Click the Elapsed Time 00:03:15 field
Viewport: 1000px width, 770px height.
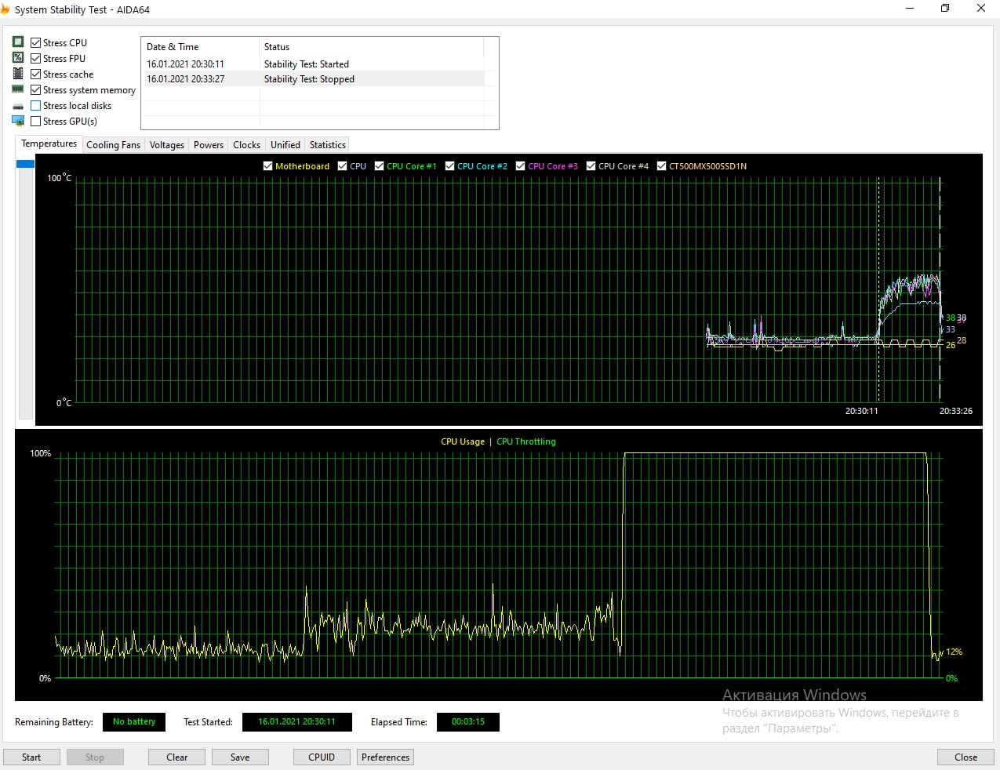pyautogui.click(x=467, y=721)
